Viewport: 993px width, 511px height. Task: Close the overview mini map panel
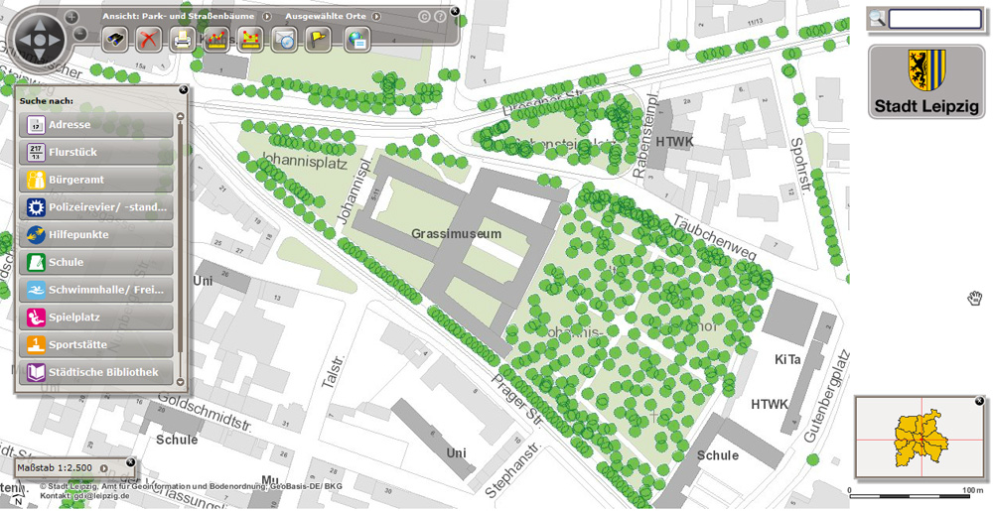coord(980,401)
